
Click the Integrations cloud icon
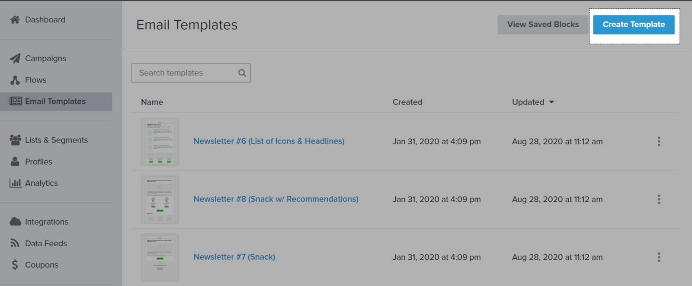pos(15,222)
